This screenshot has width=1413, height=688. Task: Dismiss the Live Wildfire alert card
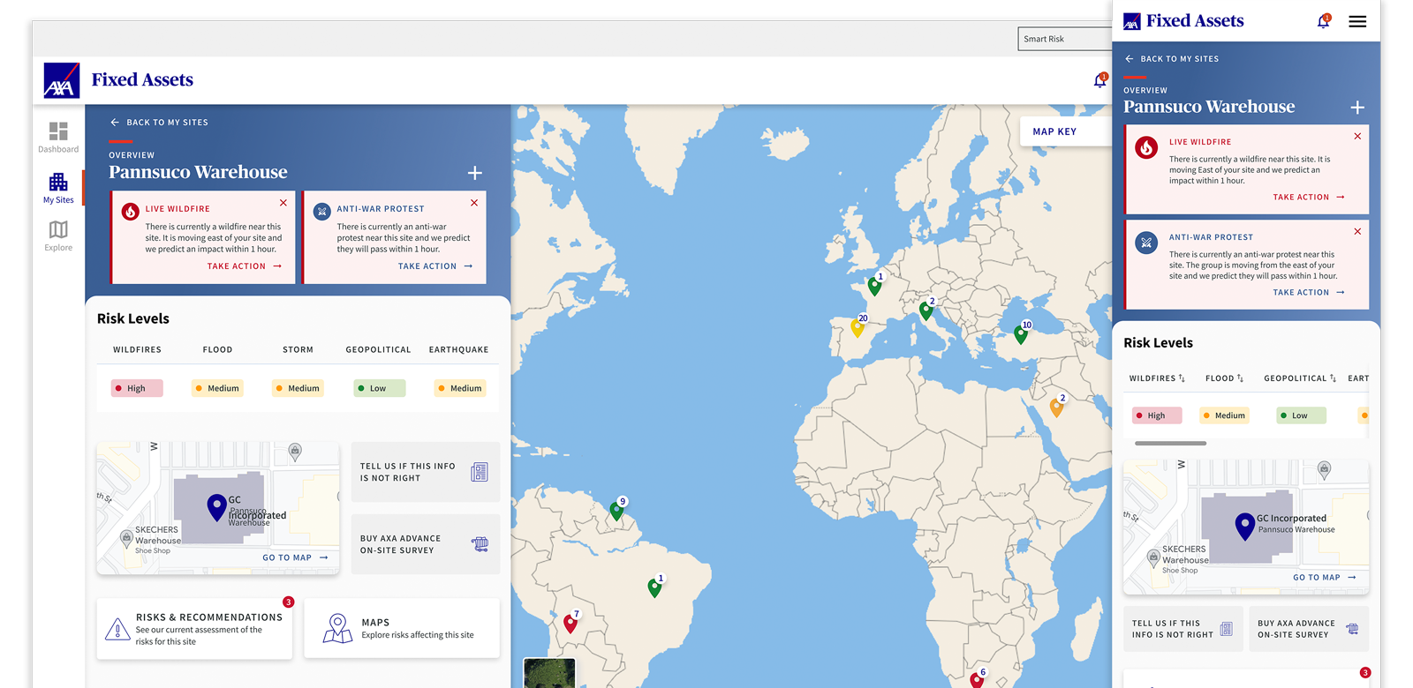tap(283, 203)
